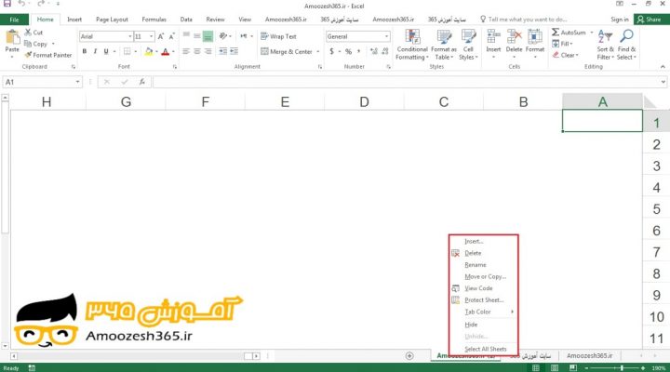Add a new sheet with plus icon
The image size is (670, 372).
409,356
